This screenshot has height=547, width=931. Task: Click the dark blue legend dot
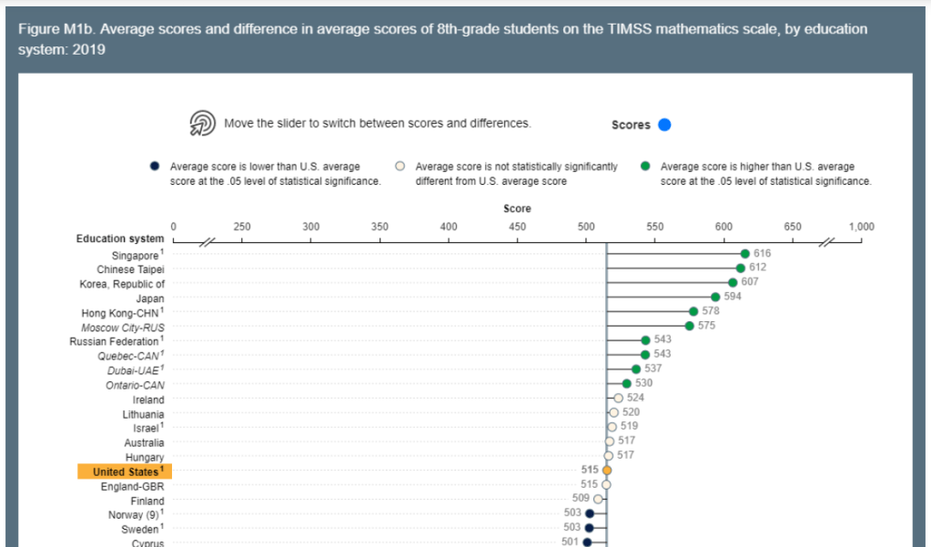155,167
